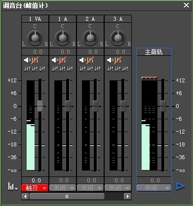Image resolution: width=193 pixels, height=206 pixels.
Task: Enable second gang fader icon on track 2 A
Action: 90,69
